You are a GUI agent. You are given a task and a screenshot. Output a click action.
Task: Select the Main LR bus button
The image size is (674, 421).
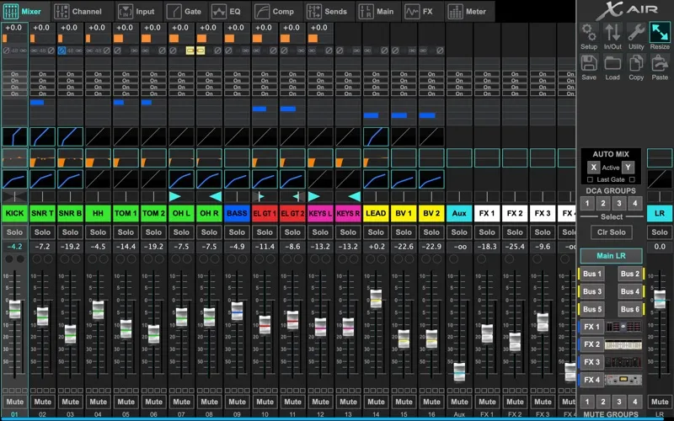pyautogui.click(x=612, y=256)
